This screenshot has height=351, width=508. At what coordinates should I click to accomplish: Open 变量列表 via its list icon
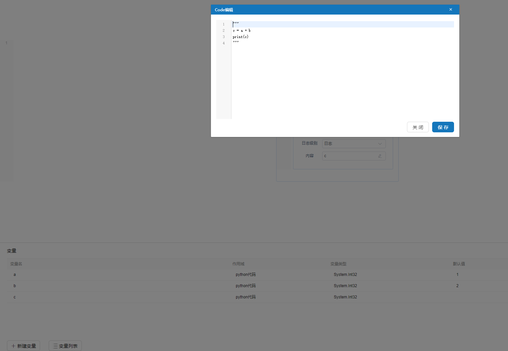click(55, 346)
